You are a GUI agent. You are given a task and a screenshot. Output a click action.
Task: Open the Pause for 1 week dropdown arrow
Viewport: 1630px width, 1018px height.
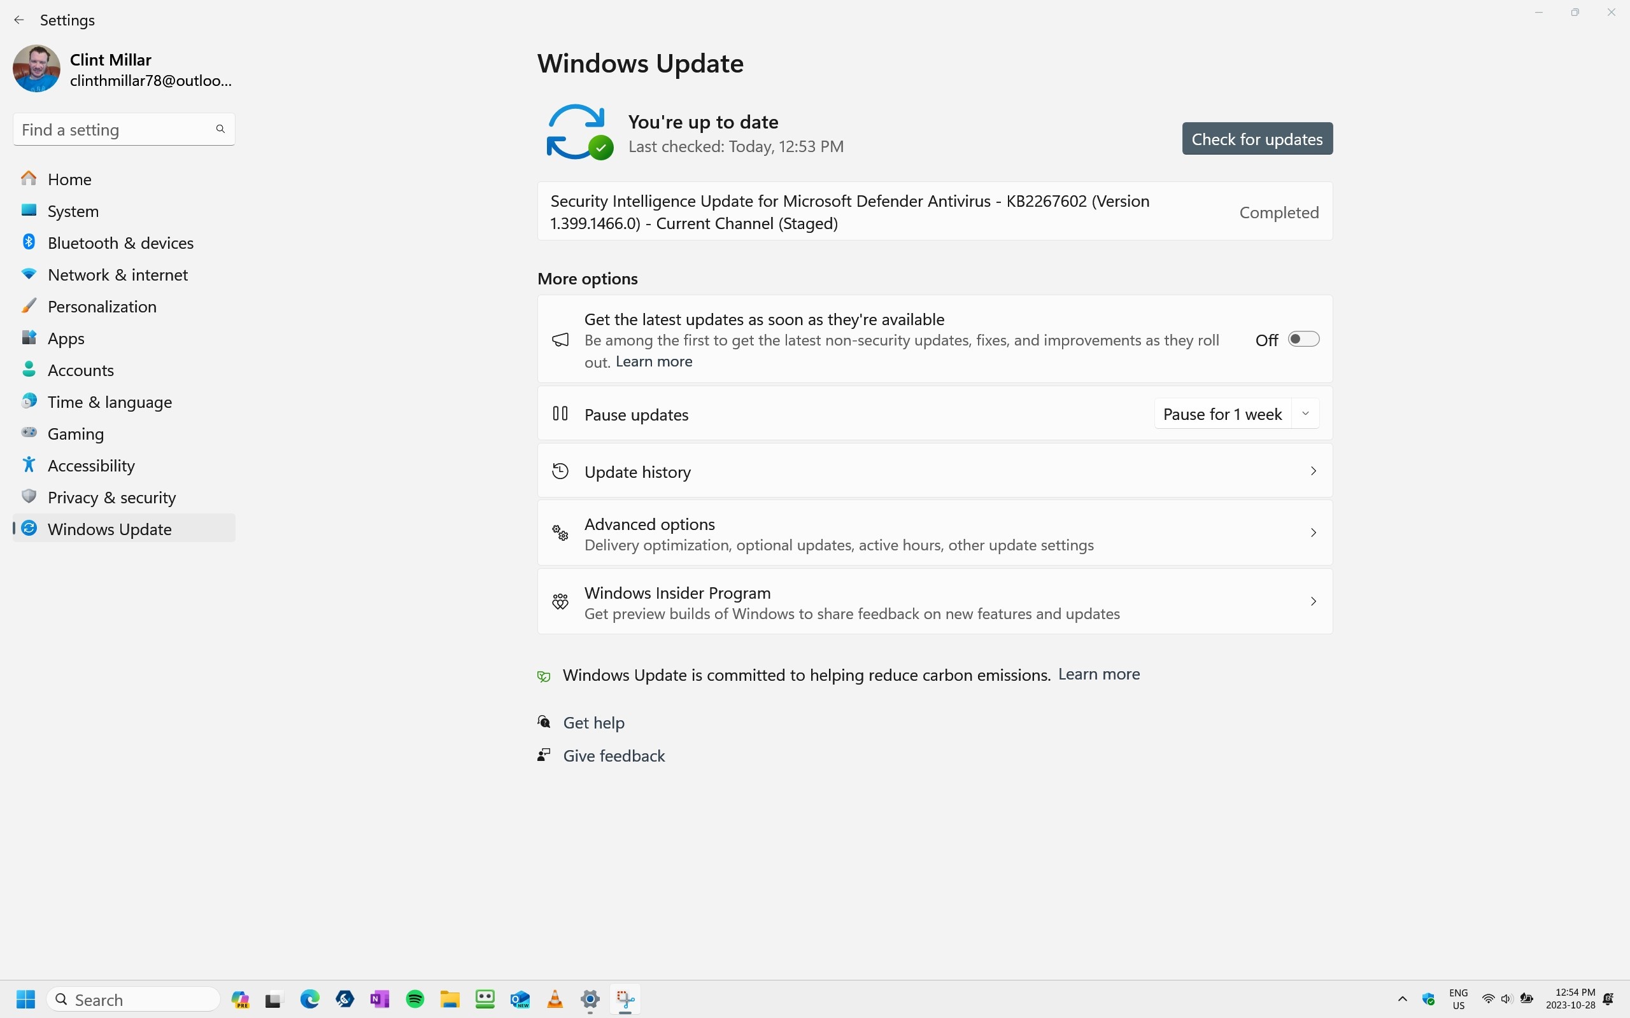pos(1305,414)
